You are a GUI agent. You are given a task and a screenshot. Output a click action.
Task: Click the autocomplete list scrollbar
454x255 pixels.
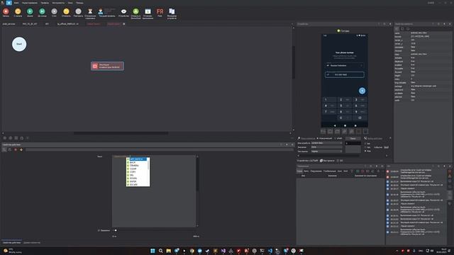point(149,164)
